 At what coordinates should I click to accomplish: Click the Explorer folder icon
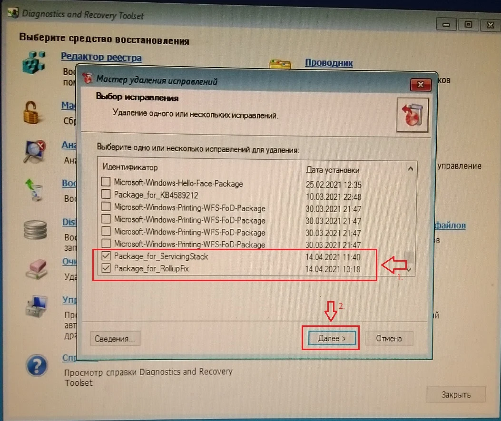280,64
